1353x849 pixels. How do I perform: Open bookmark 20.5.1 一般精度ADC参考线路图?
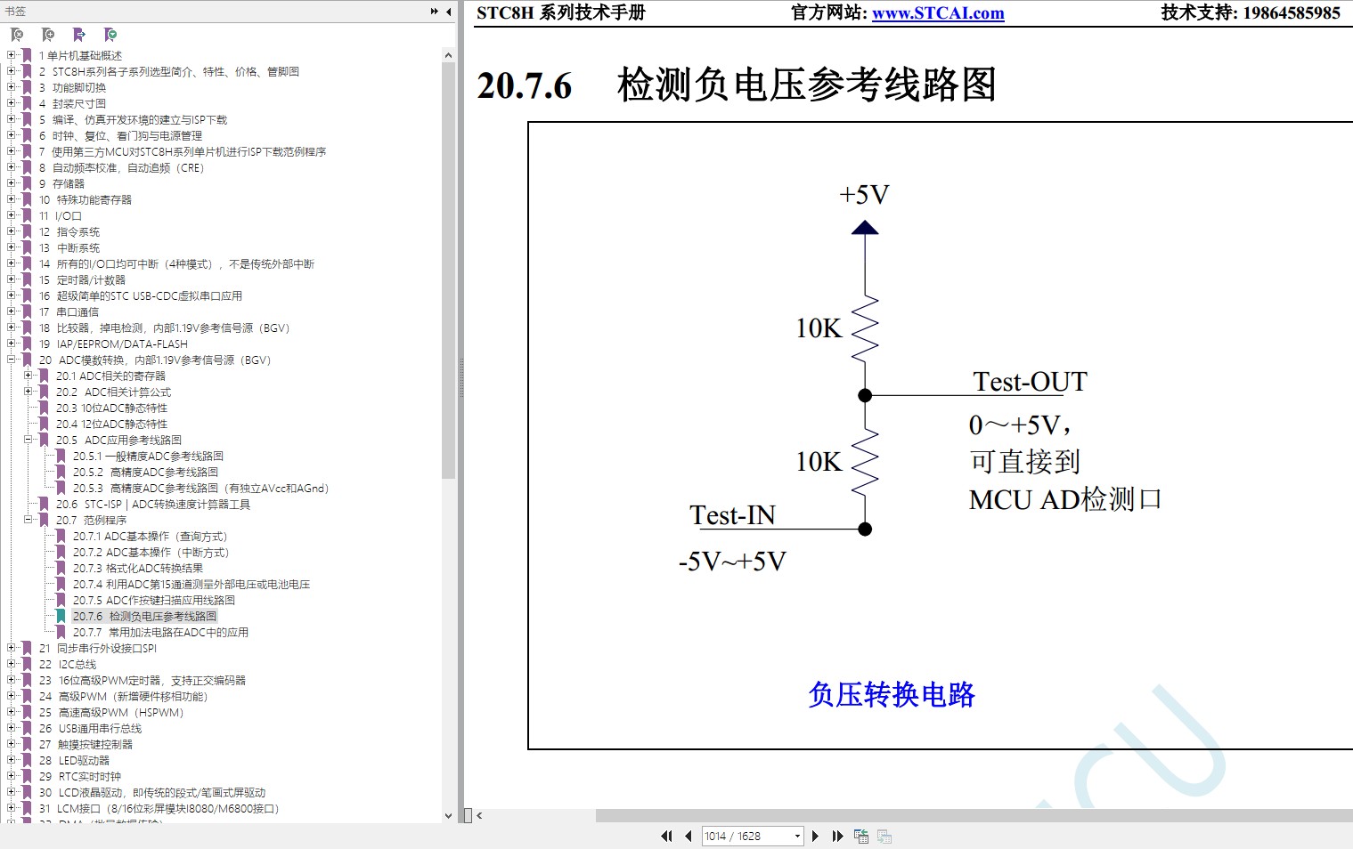[148, 456]
